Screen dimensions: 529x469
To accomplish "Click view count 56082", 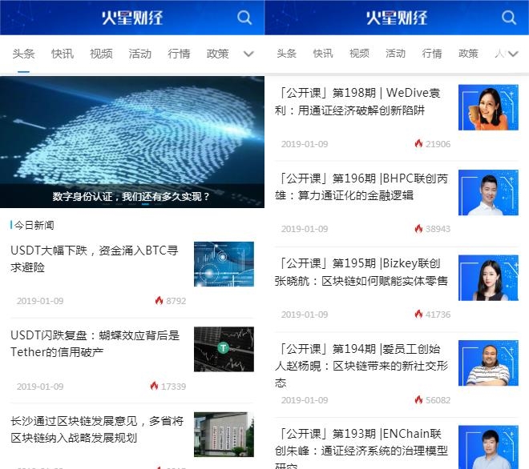I will pos(438,400).
